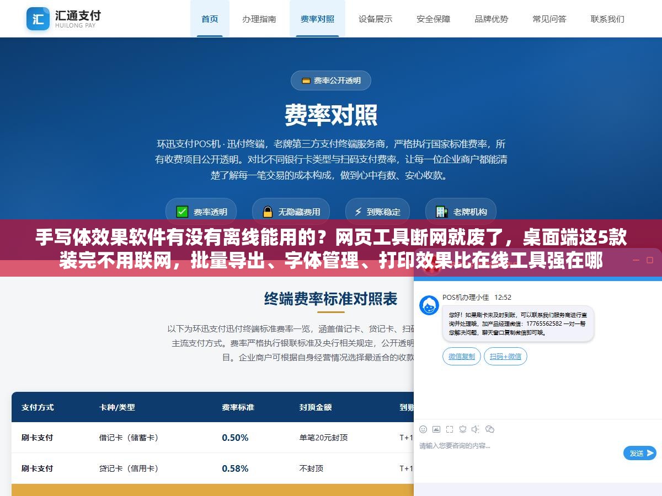Click the 费率公开透明 badge
662x496 pixels.
tap(331, 80)
